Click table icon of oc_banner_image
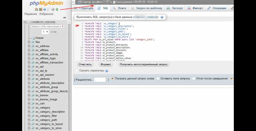 tap(33, 100)
